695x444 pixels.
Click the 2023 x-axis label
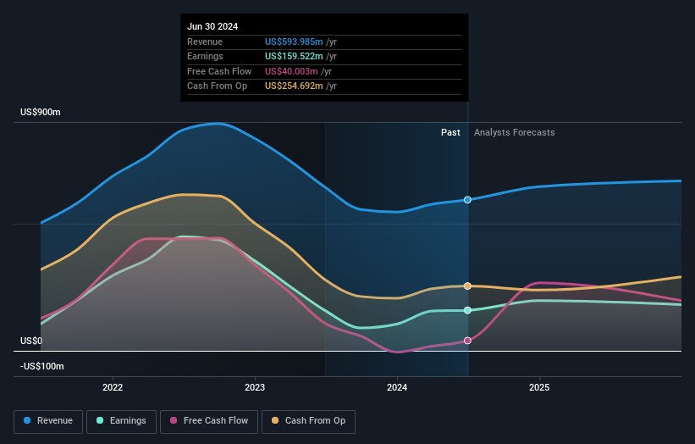click(x=255, y=387)
